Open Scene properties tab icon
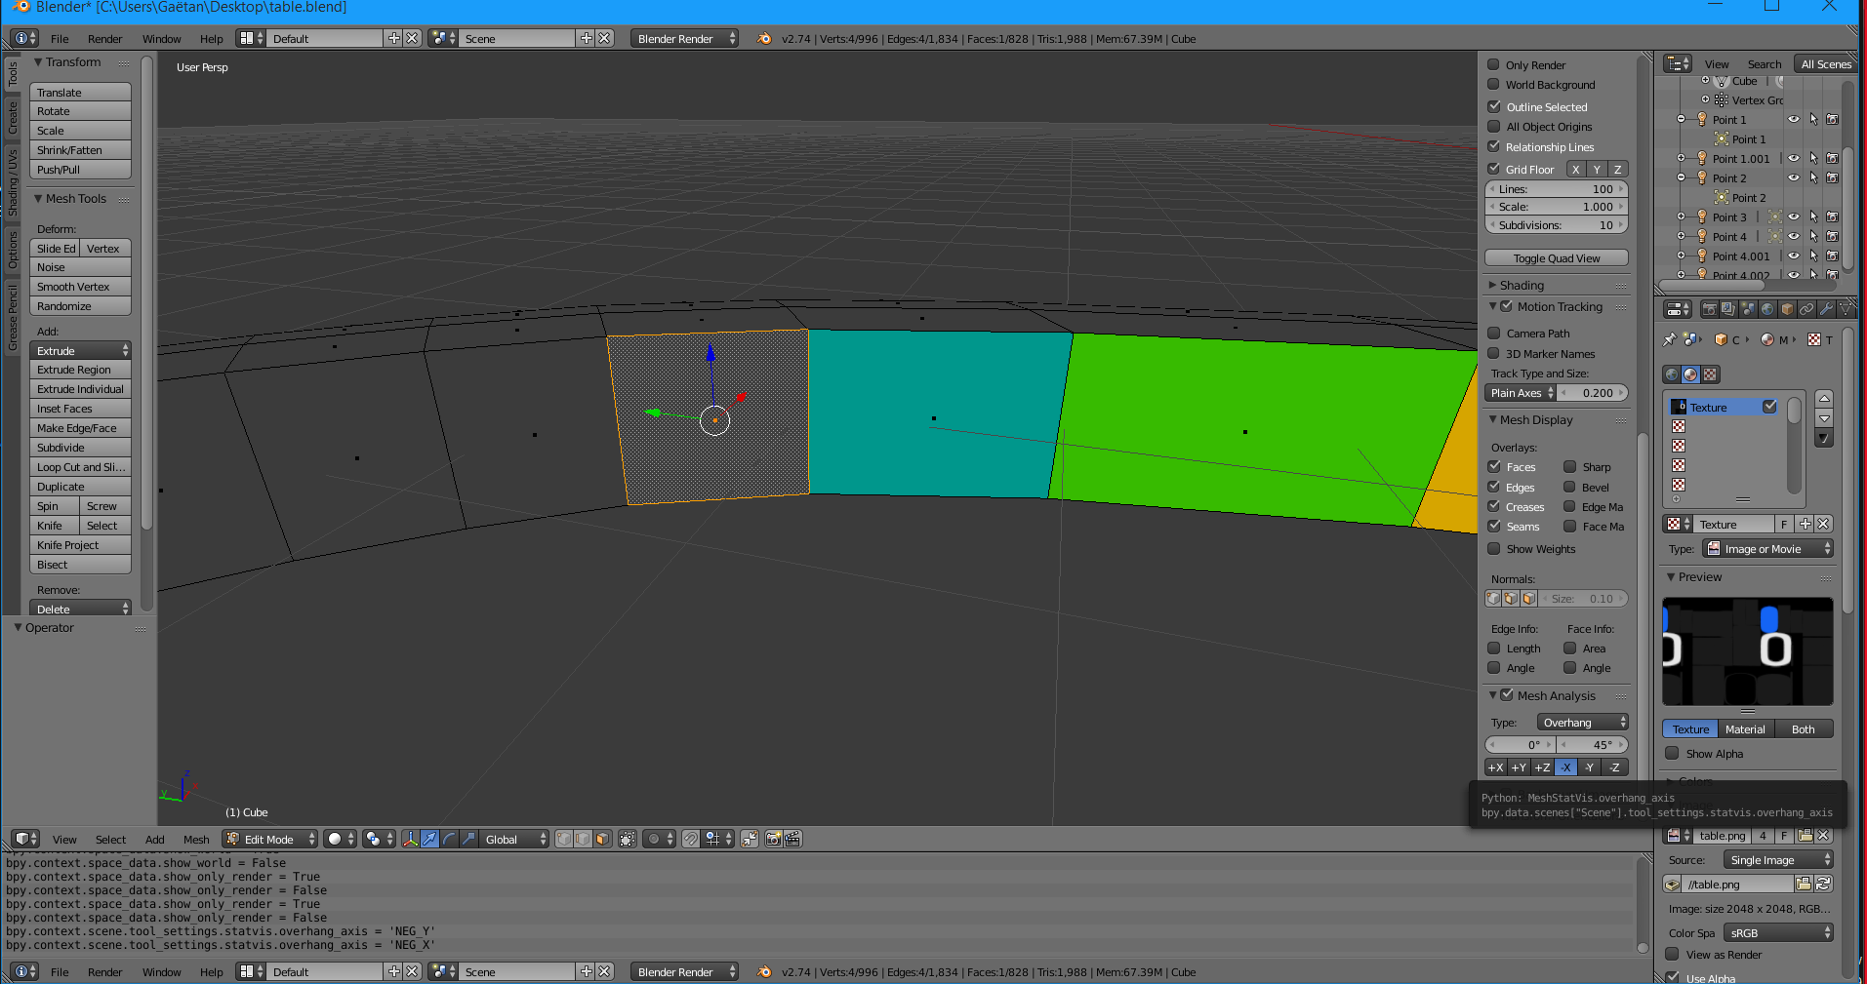This screenshot has width=1867, height=984. (x=1748, y=309)
